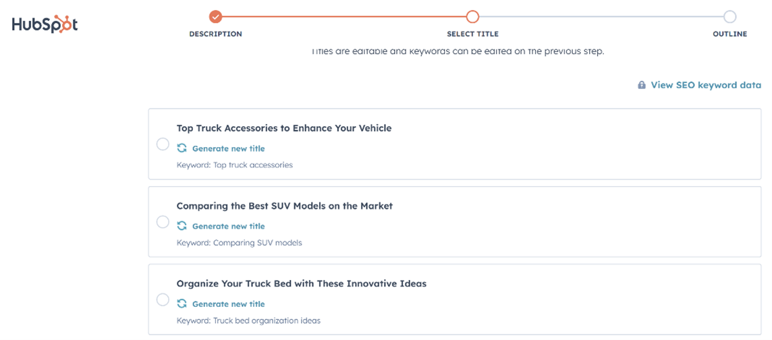Viewport: 772px width, 340px height.
Task: Click the SELECT TITLE step label
Action: (x=472, y=34)
